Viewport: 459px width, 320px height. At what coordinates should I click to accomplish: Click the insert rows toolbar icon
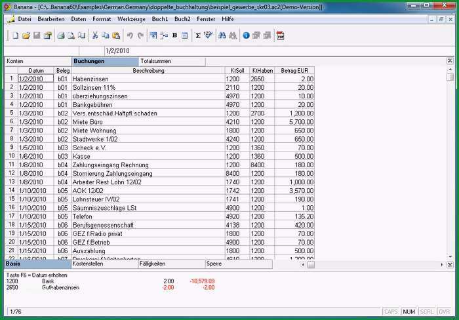click(x=153, y=35)
